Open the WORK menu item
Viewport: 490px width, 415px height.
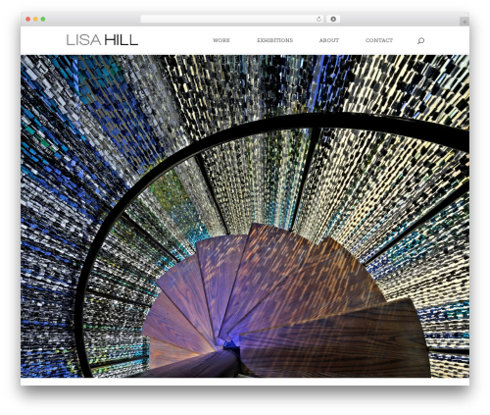coord(221,40)
